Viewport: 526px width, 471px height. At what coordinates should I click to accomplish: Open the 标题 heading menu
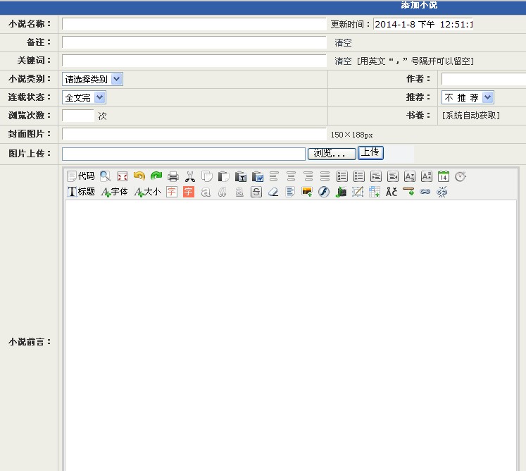point(81,192)
